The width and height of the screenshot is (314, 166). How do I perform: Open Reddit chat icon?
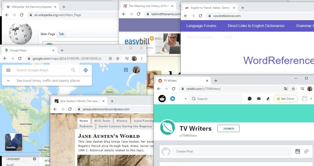250,99
